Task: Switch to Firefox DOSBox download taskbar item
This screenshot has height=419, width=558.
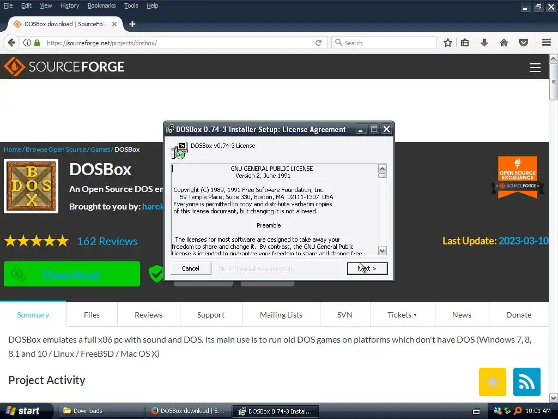Action: pos(188,411)
